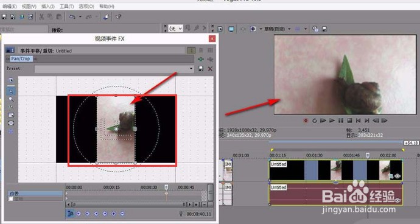Screen dimensions: 420x224
Task: Click the Save Snapshot to File icon
Action: point(324,29)
